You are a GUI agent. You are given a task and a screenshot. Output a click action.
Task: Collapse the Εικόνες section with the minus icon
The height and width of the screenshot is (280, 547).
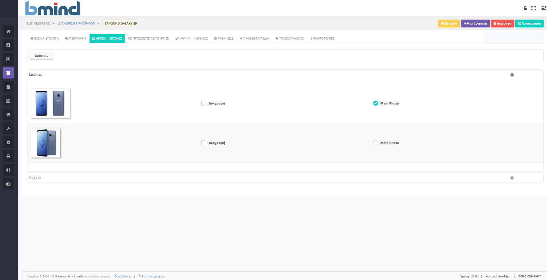[x=512, y=75]
